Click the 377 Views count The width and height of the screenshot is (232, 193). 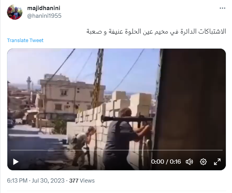82,181
